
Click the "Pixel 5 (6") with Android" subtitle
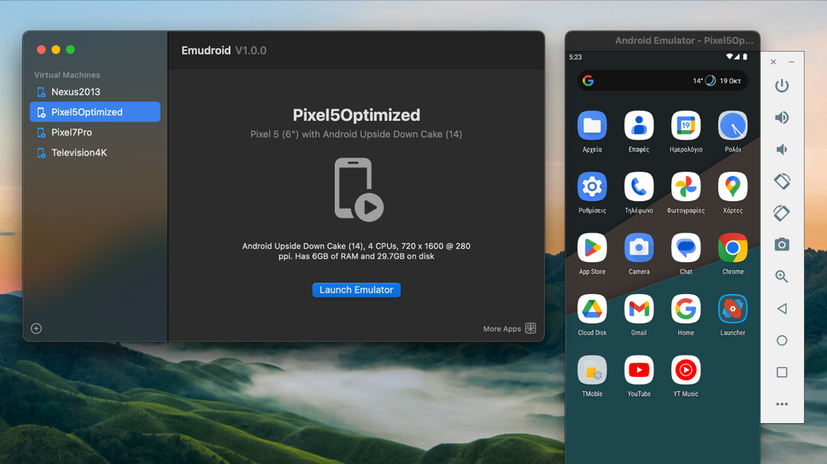pyautogui.click(x=356, y=134)
